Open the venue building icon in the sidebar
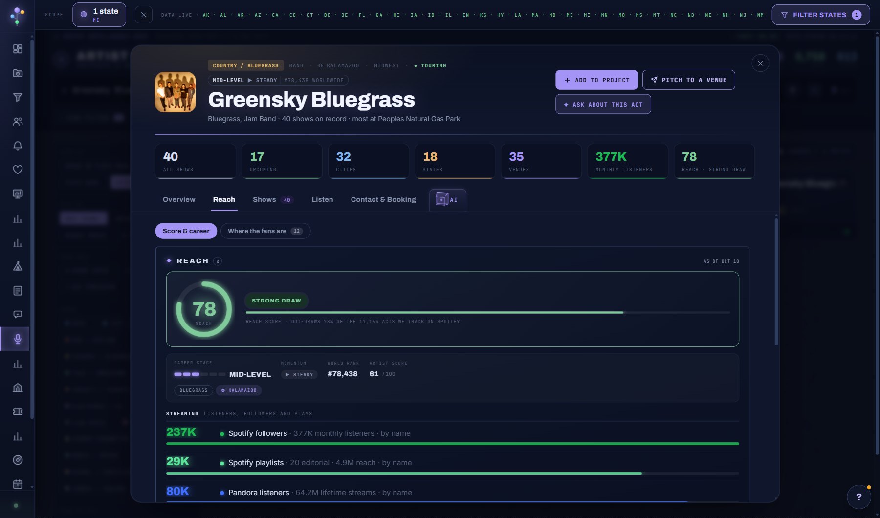 click(18, 388)
